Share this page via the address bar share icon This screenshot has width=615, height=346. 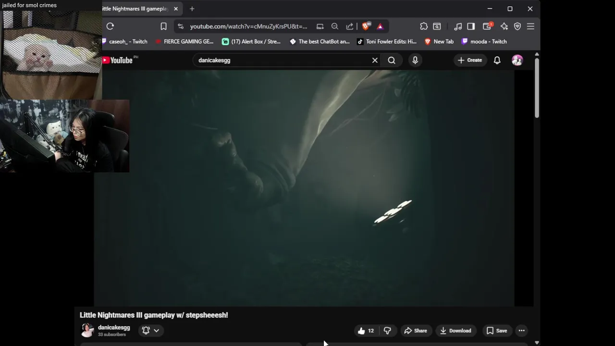tap(350, 26)
